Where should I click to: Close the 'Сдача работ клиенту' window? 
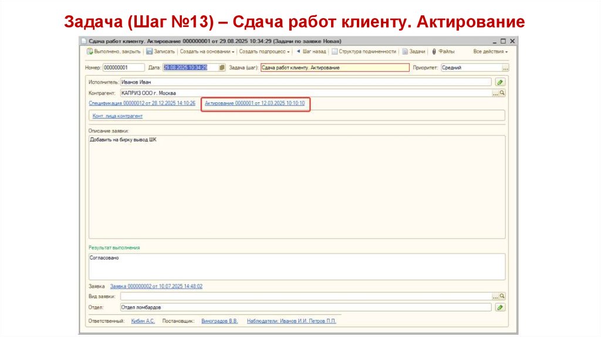[x=512, y=41]
